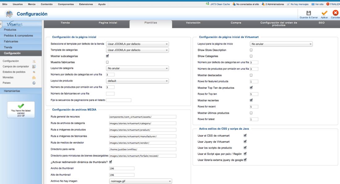The height and width of the screenshot is (184, 340).
Task: Click the Estados de pedidos icon
Action: (34, 72)
